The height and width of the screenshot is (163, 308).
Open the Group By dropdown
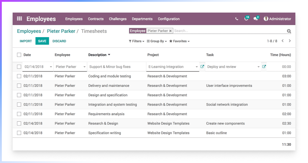pos(157,41)
